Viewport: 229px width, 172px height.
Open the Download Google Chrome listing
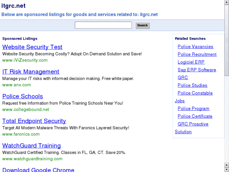38,170
